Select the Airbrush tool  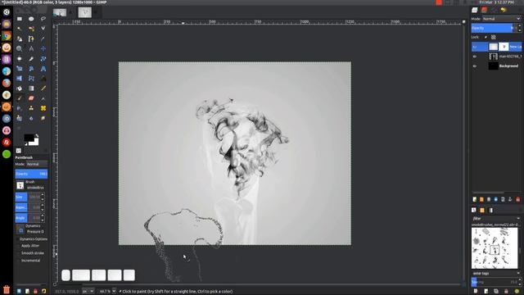(x=43, y=98)
